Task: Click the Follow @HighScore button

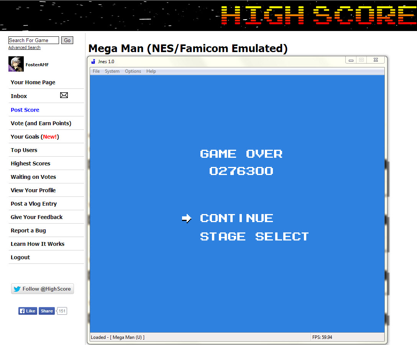Action: click(43, 289)
